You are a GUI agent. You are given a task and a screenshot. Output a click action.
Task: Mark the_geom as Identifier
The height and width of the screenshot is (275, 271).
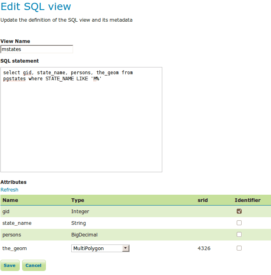click(239, 248)
